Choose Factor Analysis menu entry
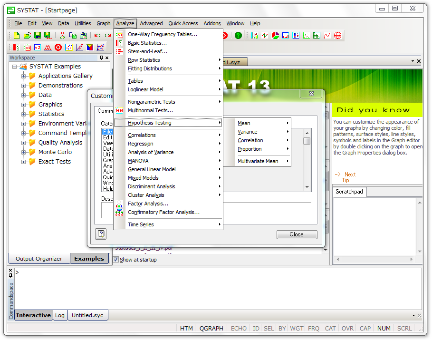Image resolution: width=432 pixels, height=340 pixels. point(168,204)
